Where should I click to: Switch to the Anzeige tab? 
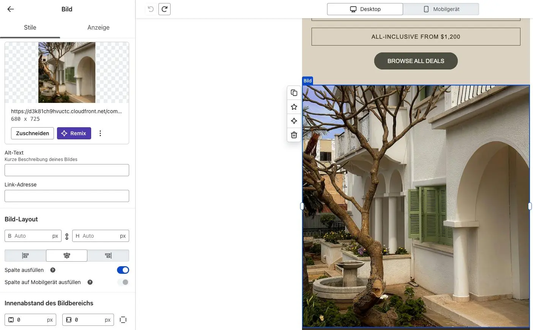pyautogui.click(x=98, y=27)
